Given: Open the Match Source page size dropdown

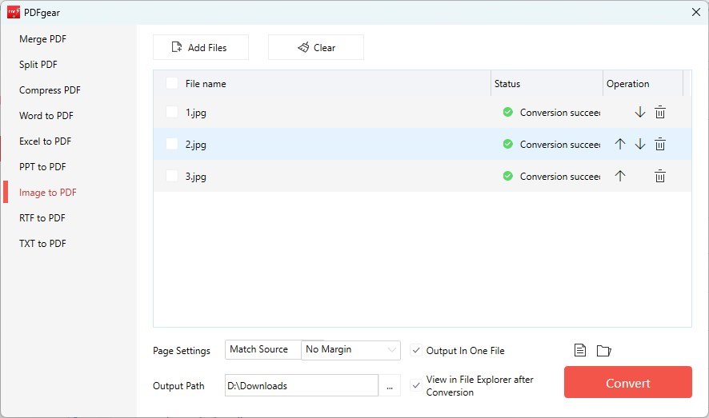Looking at the screenshot, I should point(263,350).
